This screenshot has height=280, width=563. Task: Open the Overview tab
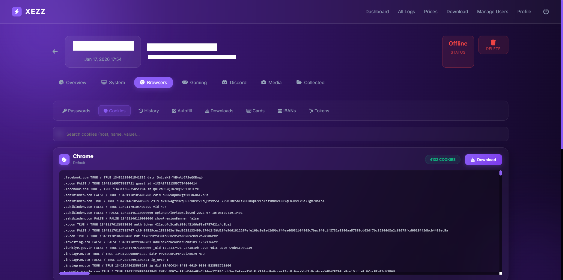pos(73,83)
